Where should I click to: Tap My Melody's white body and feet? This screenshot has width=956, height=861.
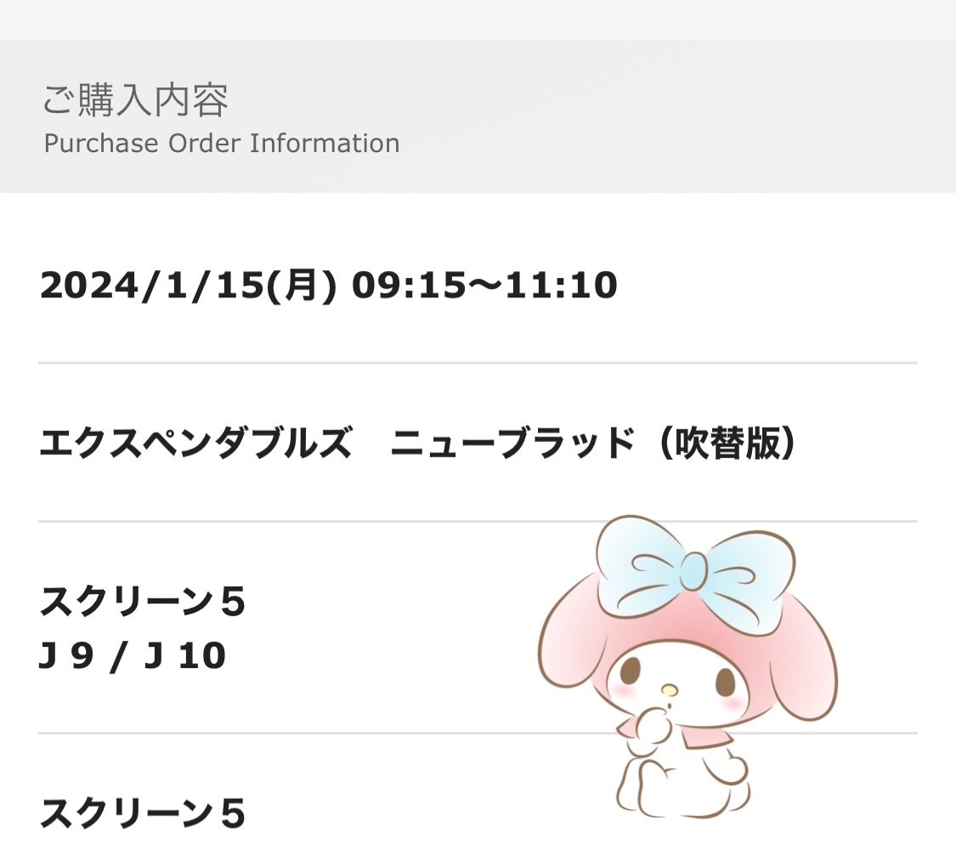coord(680,778)
